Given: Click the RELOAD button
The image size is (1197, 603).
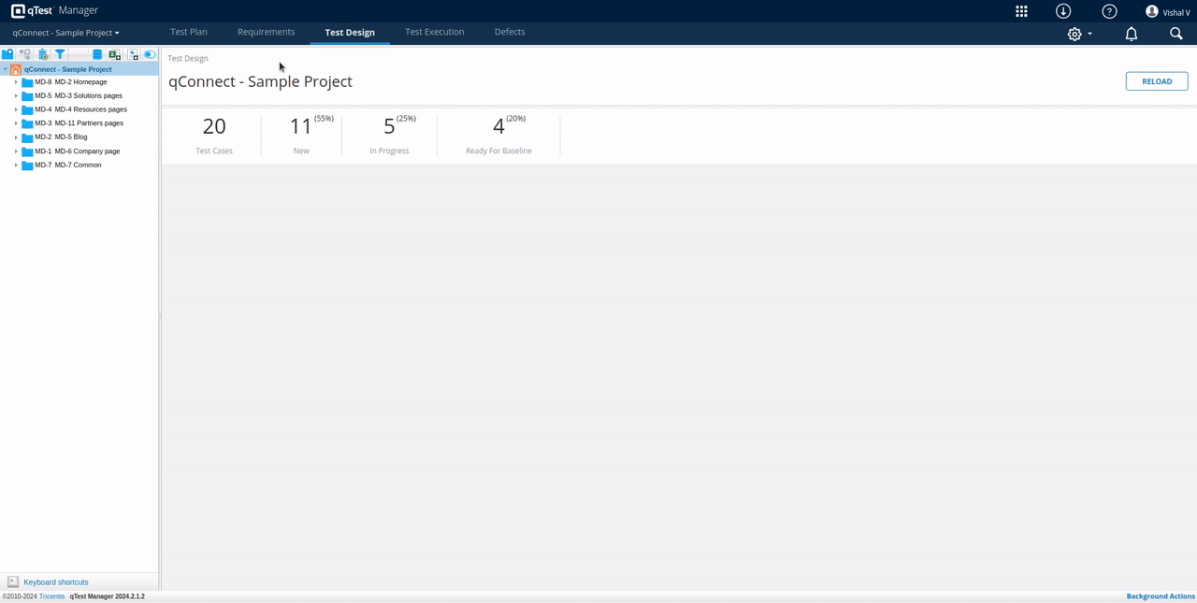Looking at the screenshot, I should click(1157, 81).
